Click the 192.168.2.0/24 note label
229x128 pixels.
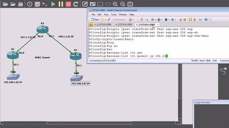[81, 84]
